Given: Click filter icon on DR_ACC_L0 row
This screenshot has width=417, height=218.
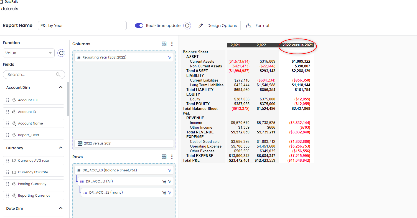Looking at the screenshot, I should pyautogui.click(x=170, y=171).
